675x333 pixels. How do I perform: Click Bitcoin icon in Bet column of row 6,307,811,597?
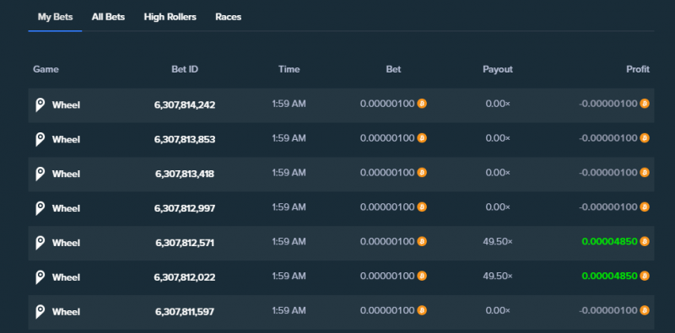[422, 310]
